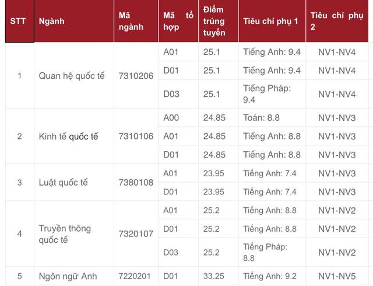Screen dimensions: 373x286
Task: Click the Tiêu chí phụ 2 header
Action: (338, 22)
